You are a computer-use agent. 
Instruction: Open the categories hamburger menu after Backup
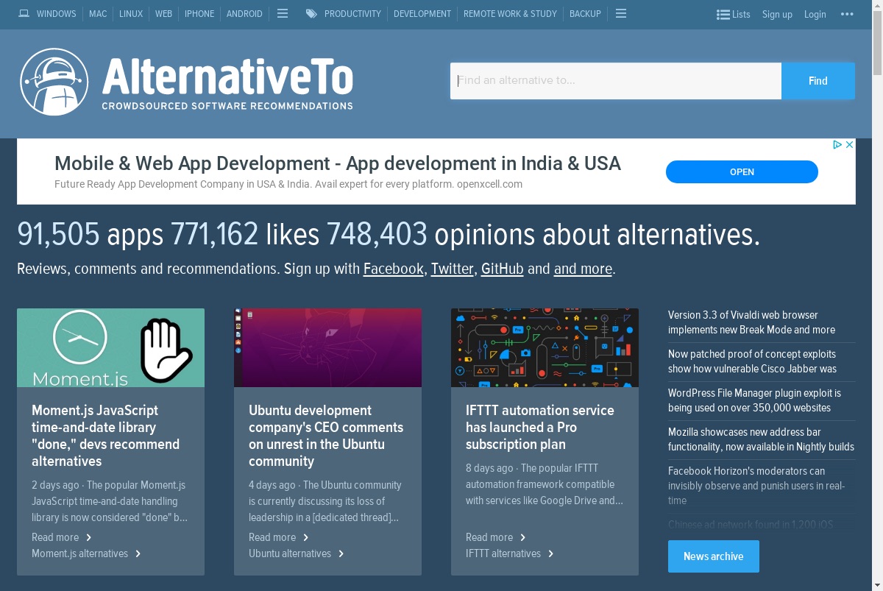621,13
